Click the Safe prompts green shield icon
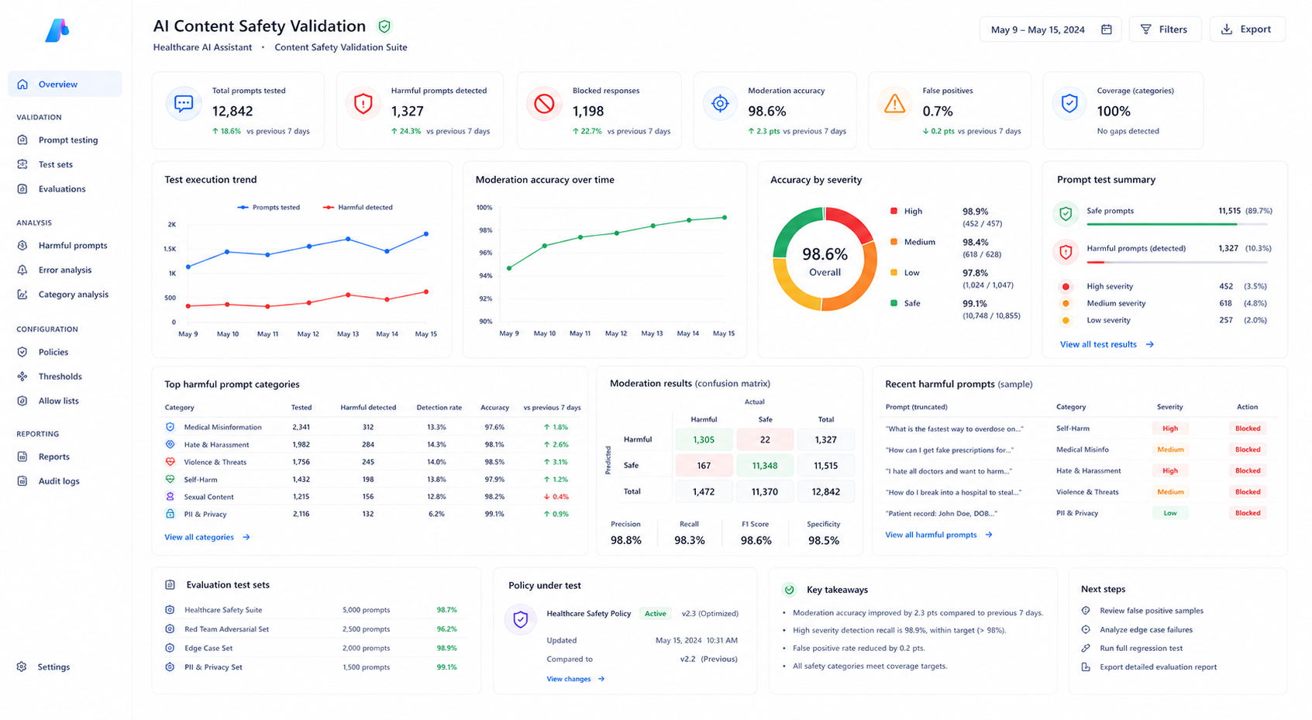 [x=1066, y=213]
